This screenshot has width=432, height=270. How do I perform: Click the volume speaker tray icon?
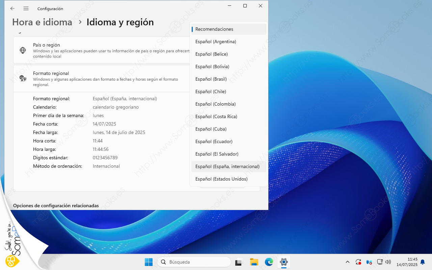pyautogui.click(x=388, y=262)
